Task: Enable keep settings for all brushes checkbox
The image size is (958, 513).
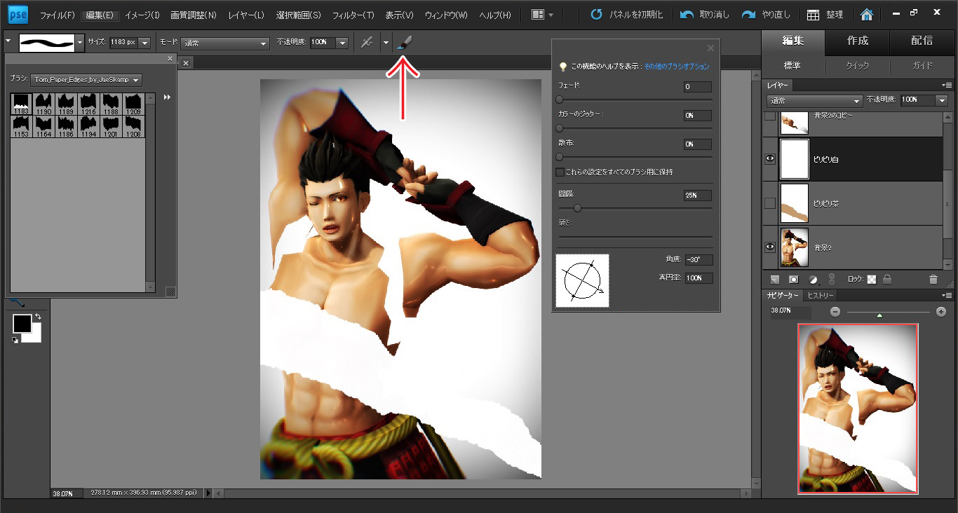Action: (x=560, y=172)
